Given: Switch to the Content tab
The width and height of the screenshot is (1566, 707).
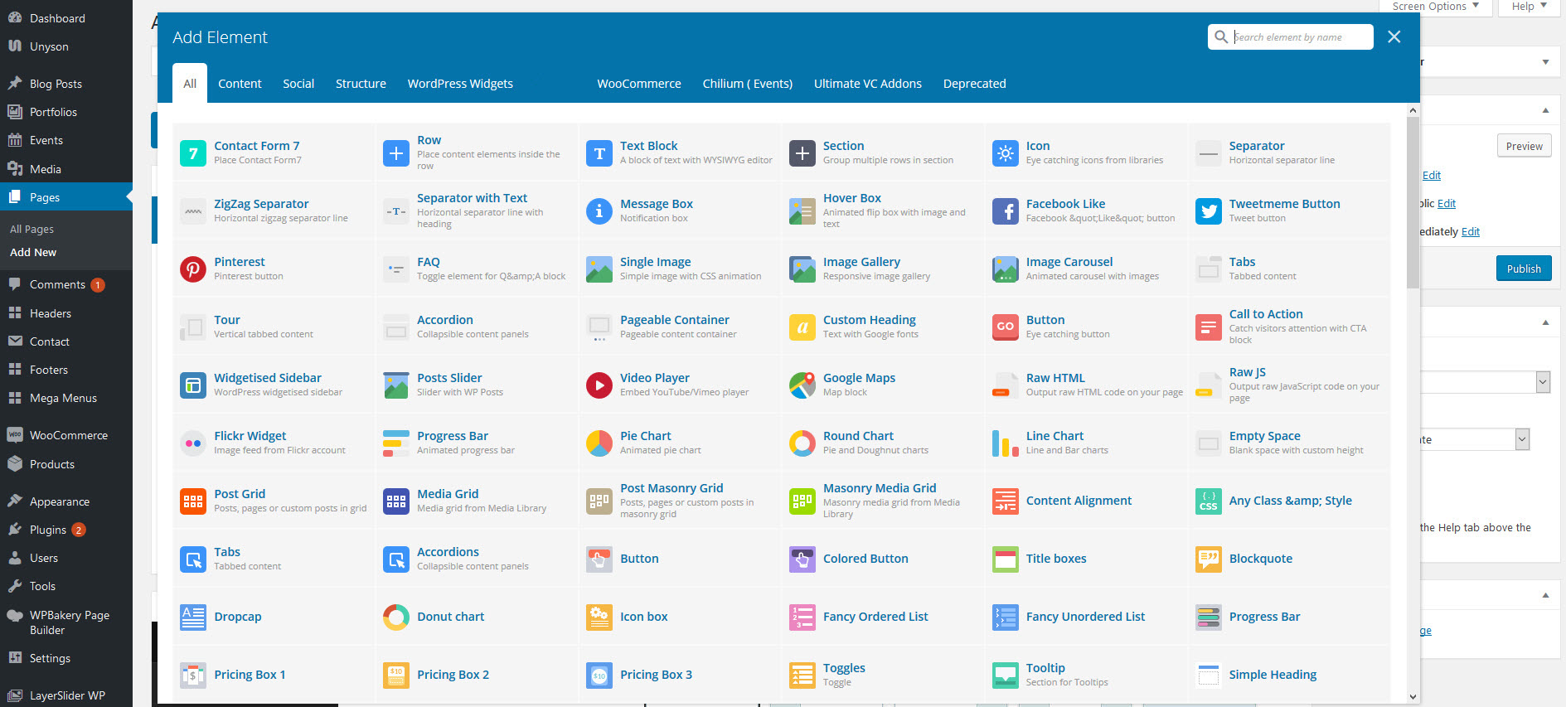Looking at the screenshot, I should coord(240,84).
